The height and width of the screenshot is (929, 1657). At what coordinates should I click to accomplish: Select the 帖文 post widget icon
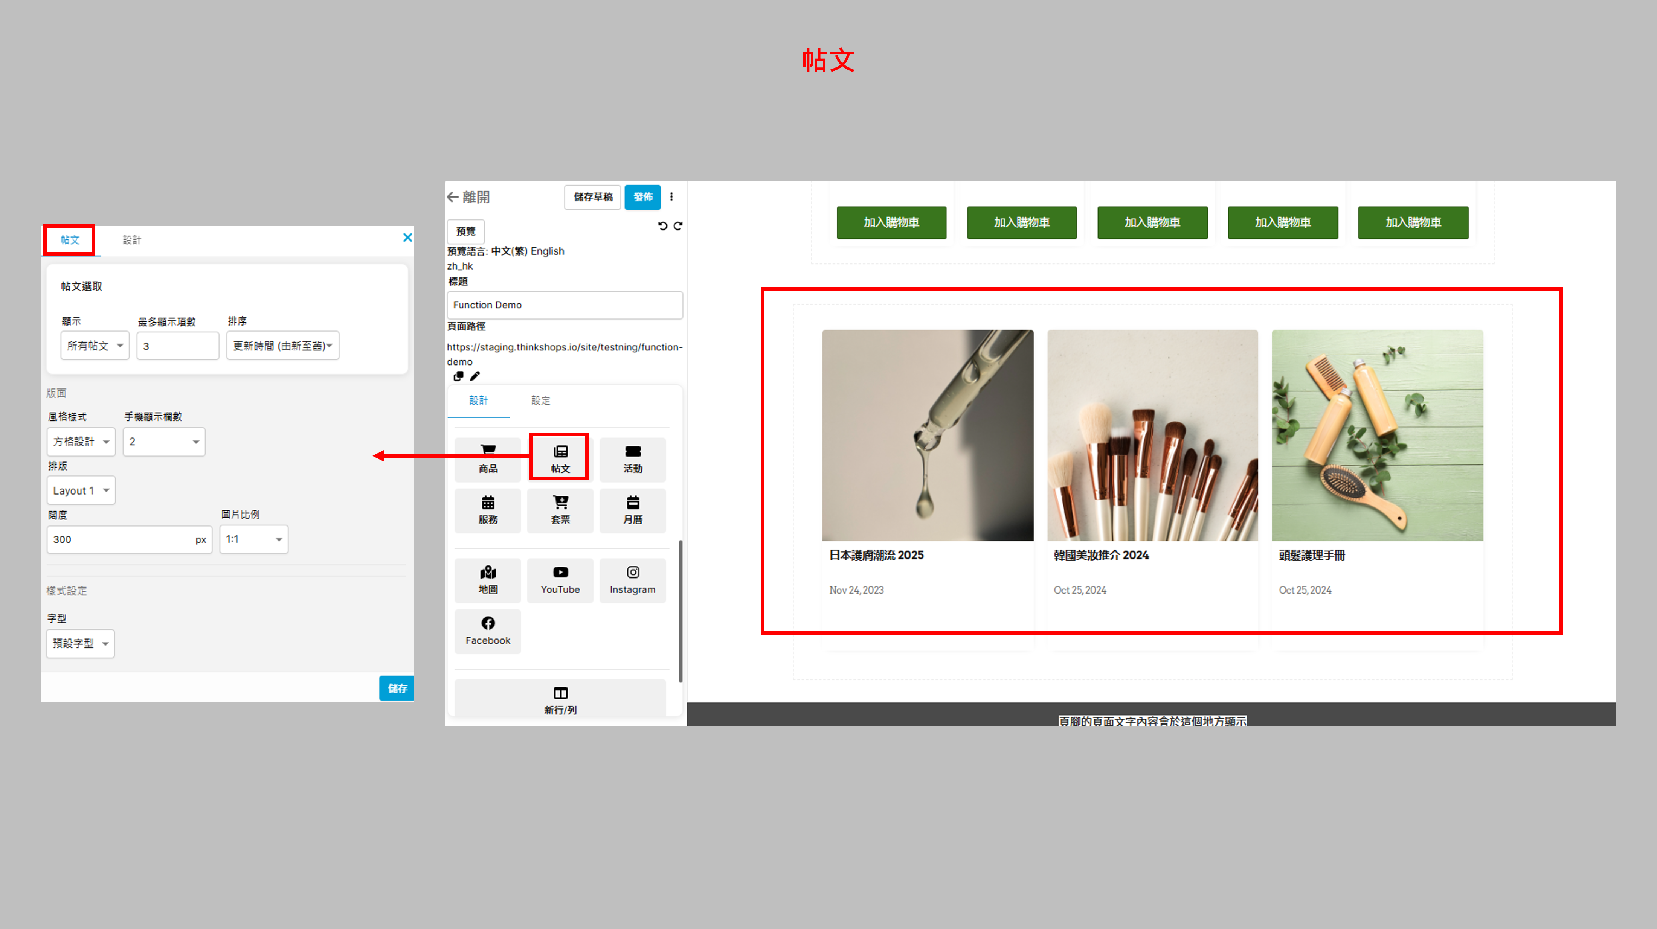(560, 458)
